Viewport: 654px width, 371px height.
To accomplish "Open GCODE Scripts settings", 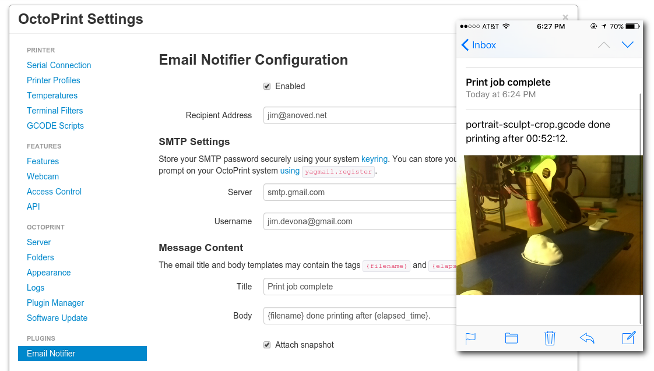I will [55, 125].
